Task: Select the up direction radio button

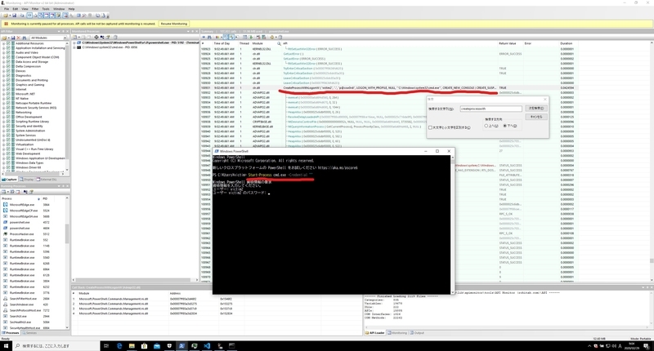Action: [x=486, y=126]
